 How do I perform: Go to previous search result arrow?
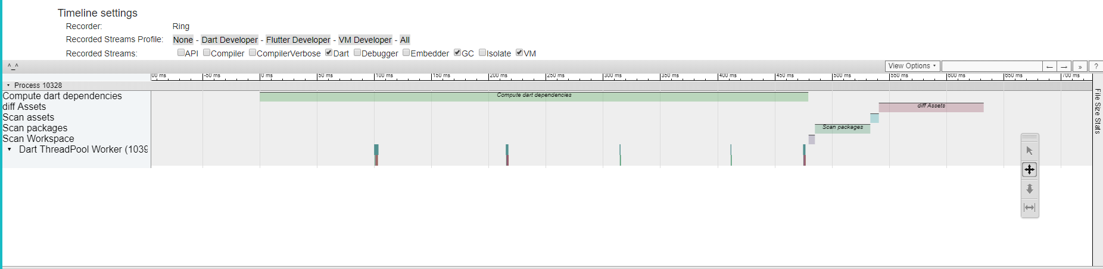pos(1049,67)
